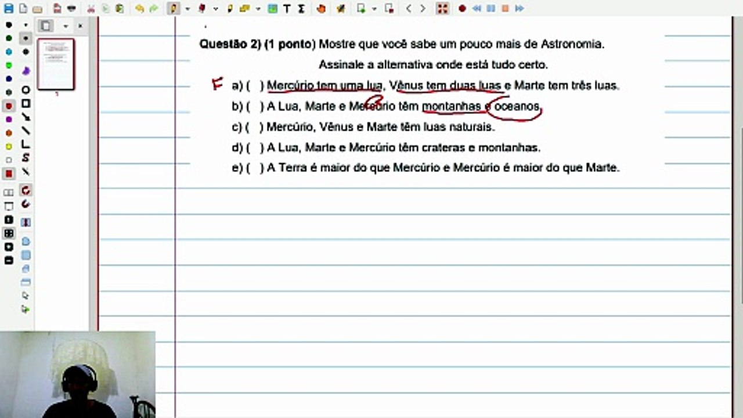Enable draw rectangle mode
Image resolution: width=743 pixels, height=418 pixels.
pyautogui.click(x=26, y=104)
